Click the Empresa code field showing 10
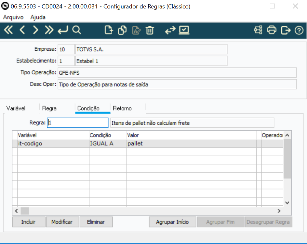Screen dimensions: 307x244 click(x=66, y=49)
